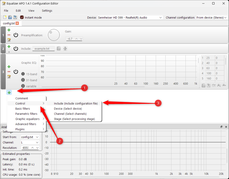Click the green plus icon below filter 3
Image resolution: width=229 pixels, height=179 pixels.
9,93
